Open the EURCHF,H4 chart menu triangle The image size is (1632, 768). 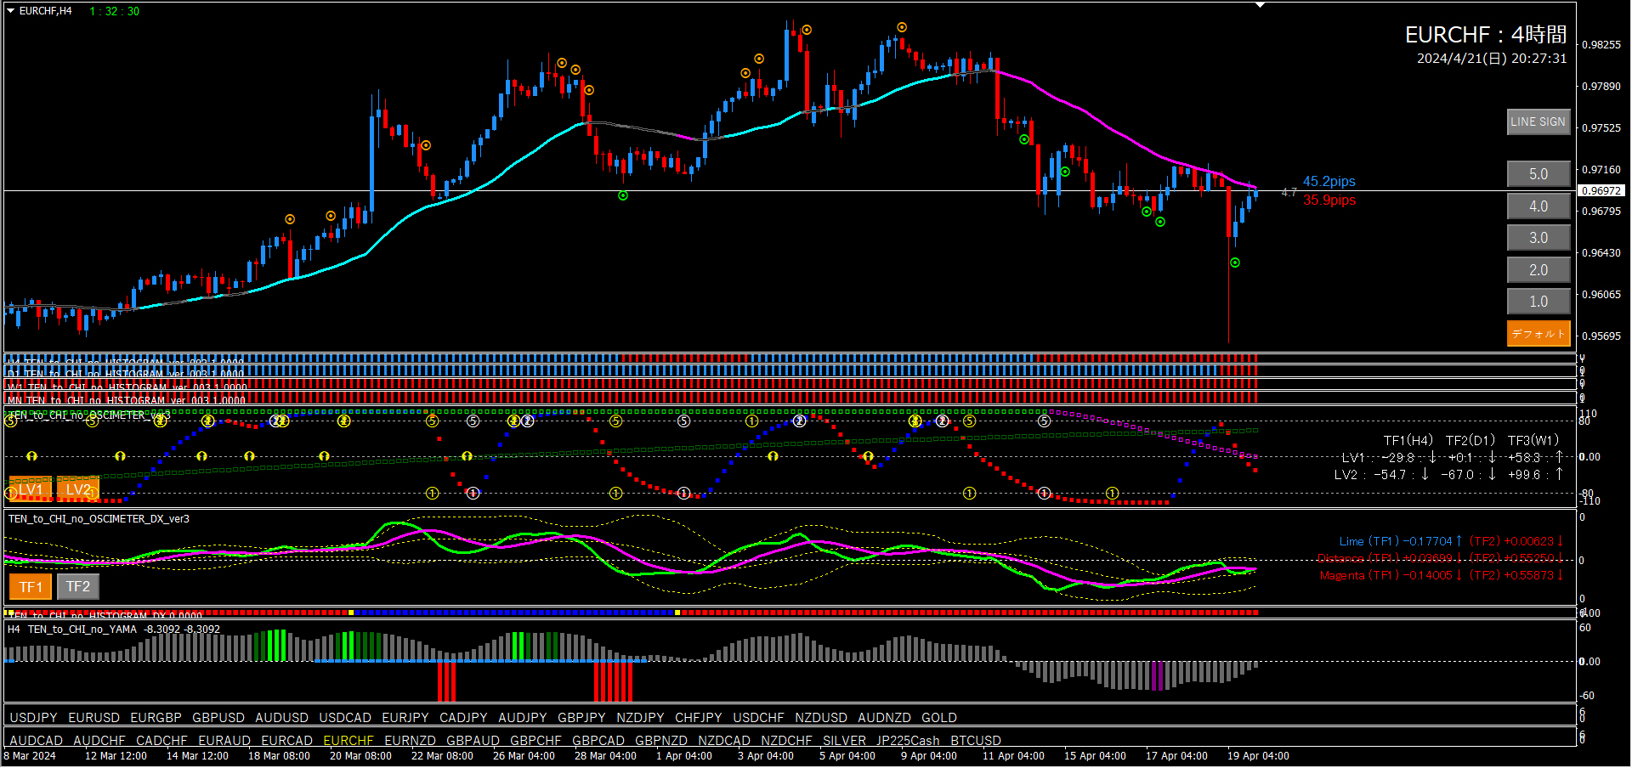pyautogui.click(x=11, y=11)
